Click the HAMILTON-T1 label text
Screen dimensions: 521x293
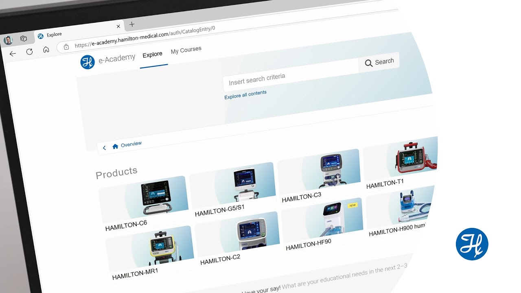pyautogui.click(x=385, y=184)
